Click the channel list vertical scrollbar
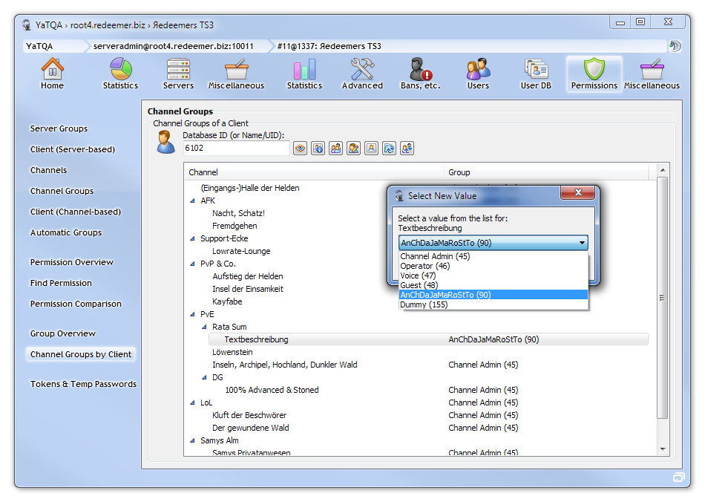Viewport: 705px width, 502px height. tap(663, 297)
